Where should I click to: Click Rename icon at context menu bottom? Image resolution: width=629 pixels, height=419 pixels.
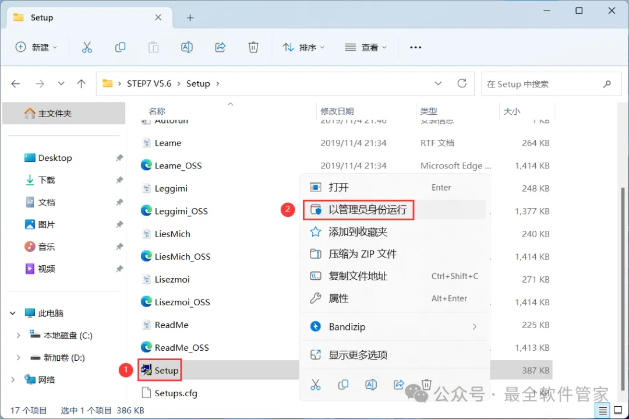(371, 385)
